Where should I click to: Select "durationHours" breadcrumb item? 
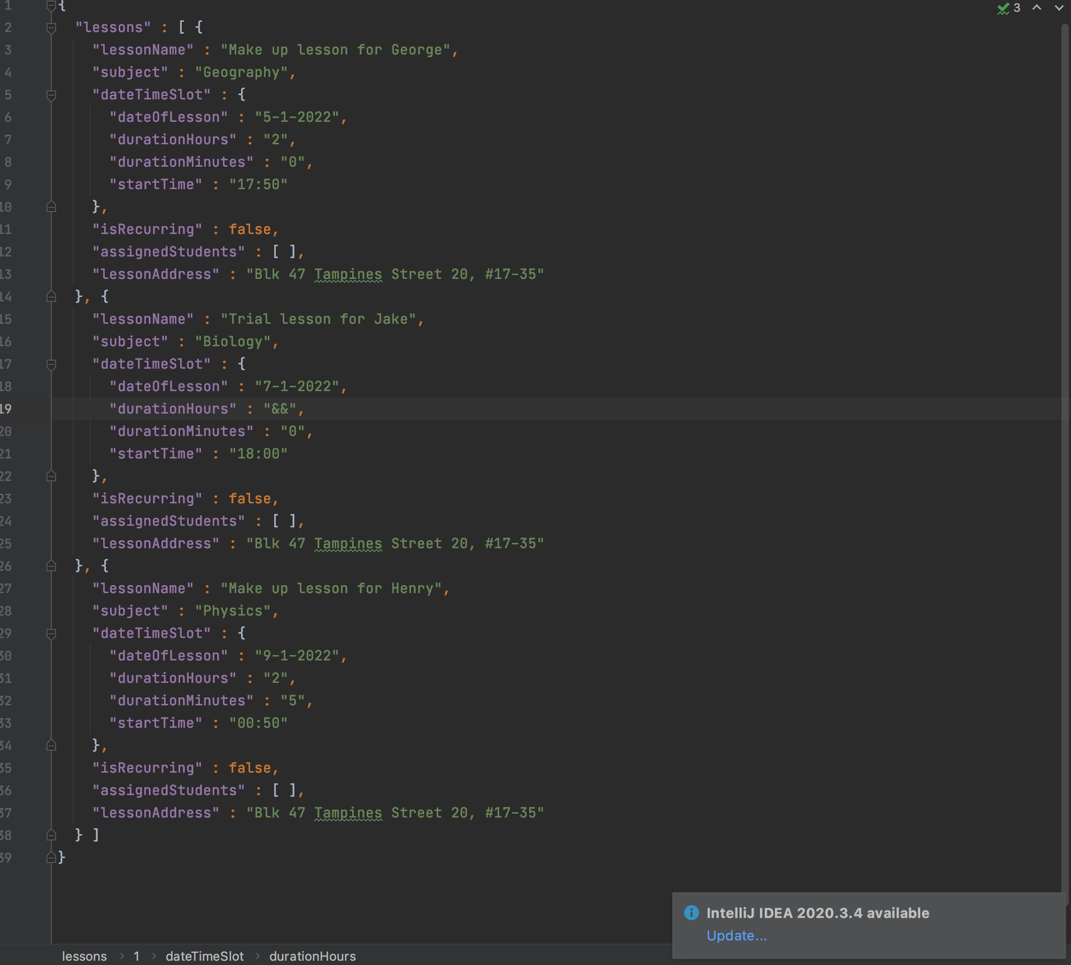[312, 956]
